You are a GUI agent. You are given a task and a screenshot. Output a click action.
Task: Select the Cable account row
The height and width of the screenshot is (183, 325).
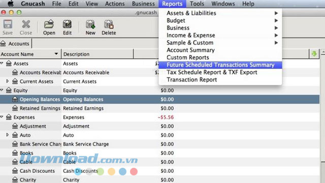[159, 162]
